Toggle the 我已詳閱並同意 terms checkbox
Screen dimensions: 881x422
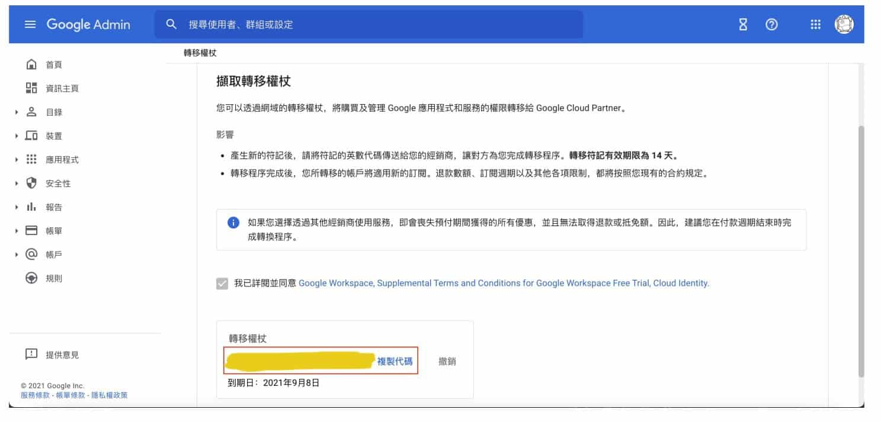(222, 284)
